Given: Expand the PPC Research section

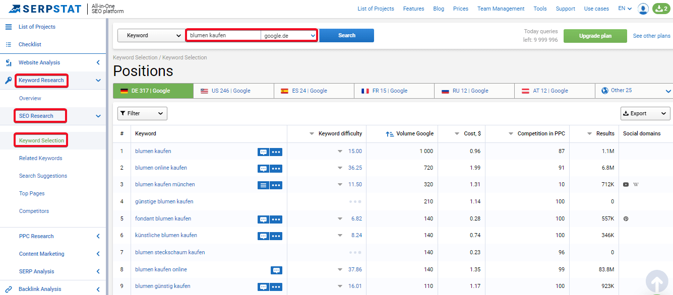Looking at the screenshot, I should (98, 236).
